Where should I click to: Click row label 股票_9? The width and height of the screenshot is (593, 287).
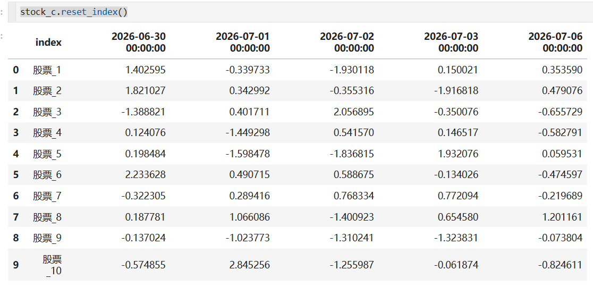click(x=47, y=238)
